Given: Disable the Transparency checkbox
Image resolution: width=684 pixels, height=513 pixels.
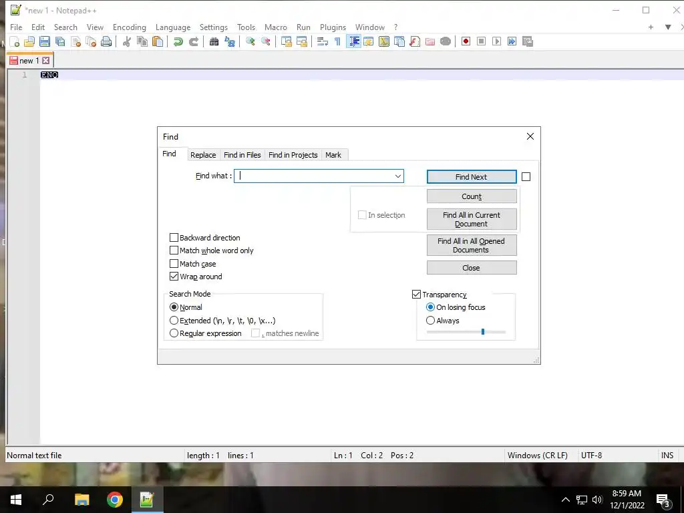Looking at the screenshot, I should [x=416, y=295].
